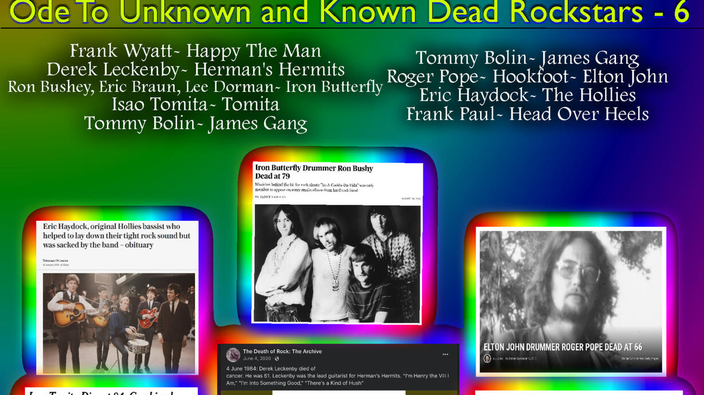Click the "Eric Haydock~ The Hollies" line
Viewport: 704px width, 395px height.
click(x=527, y=95)
